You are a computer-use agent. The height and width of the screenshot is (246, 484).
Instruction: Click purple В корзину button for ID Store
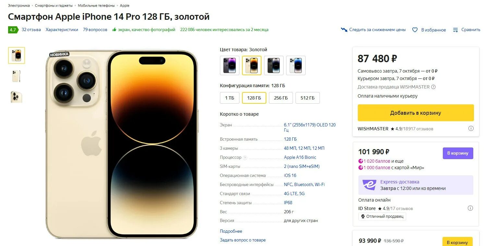[458, 153]
